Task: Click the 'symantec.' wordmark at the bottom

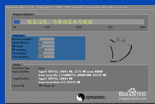Action: point(96,97)
